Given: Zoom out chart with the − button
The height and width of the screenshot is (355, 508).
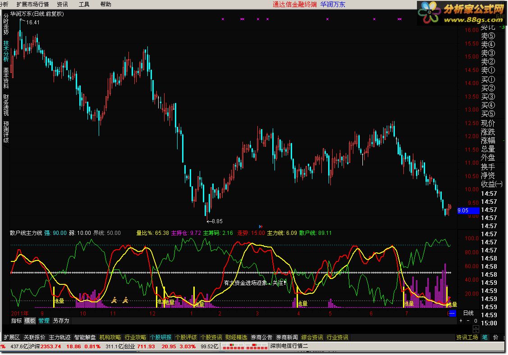Looking at the screenshot, I should click(468, 321).
